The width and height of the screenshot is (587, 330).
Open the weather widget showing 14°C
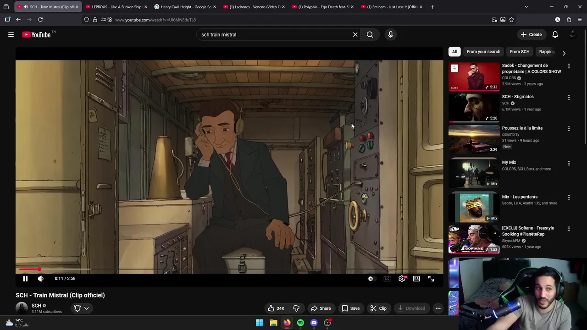(17, 323)
